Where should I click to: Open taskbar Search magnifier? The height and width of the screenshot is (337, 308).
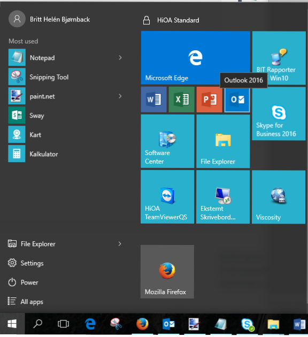point(37,324)
